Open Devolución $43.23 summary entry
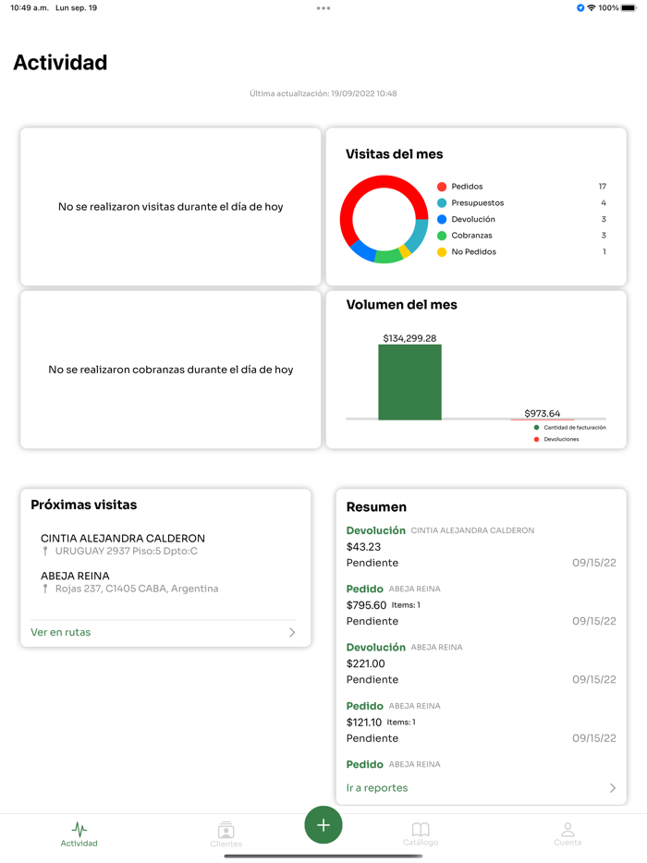The width and height of the screenshot is (647, 863). 482,546
